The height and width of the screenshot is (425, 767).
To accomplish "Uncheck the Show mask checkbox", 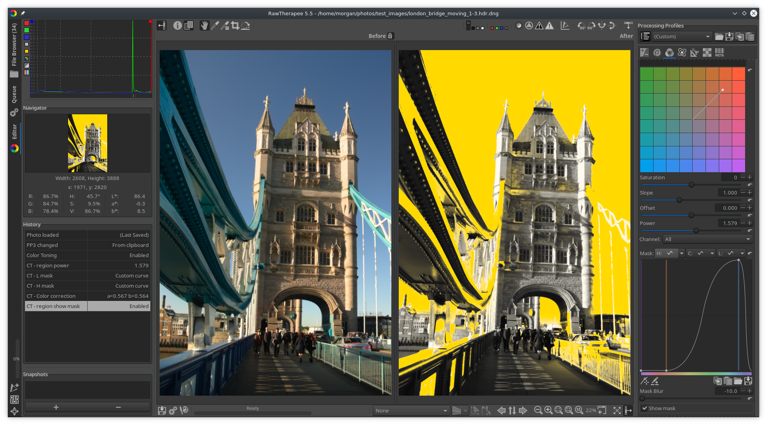I will point(645,408).
